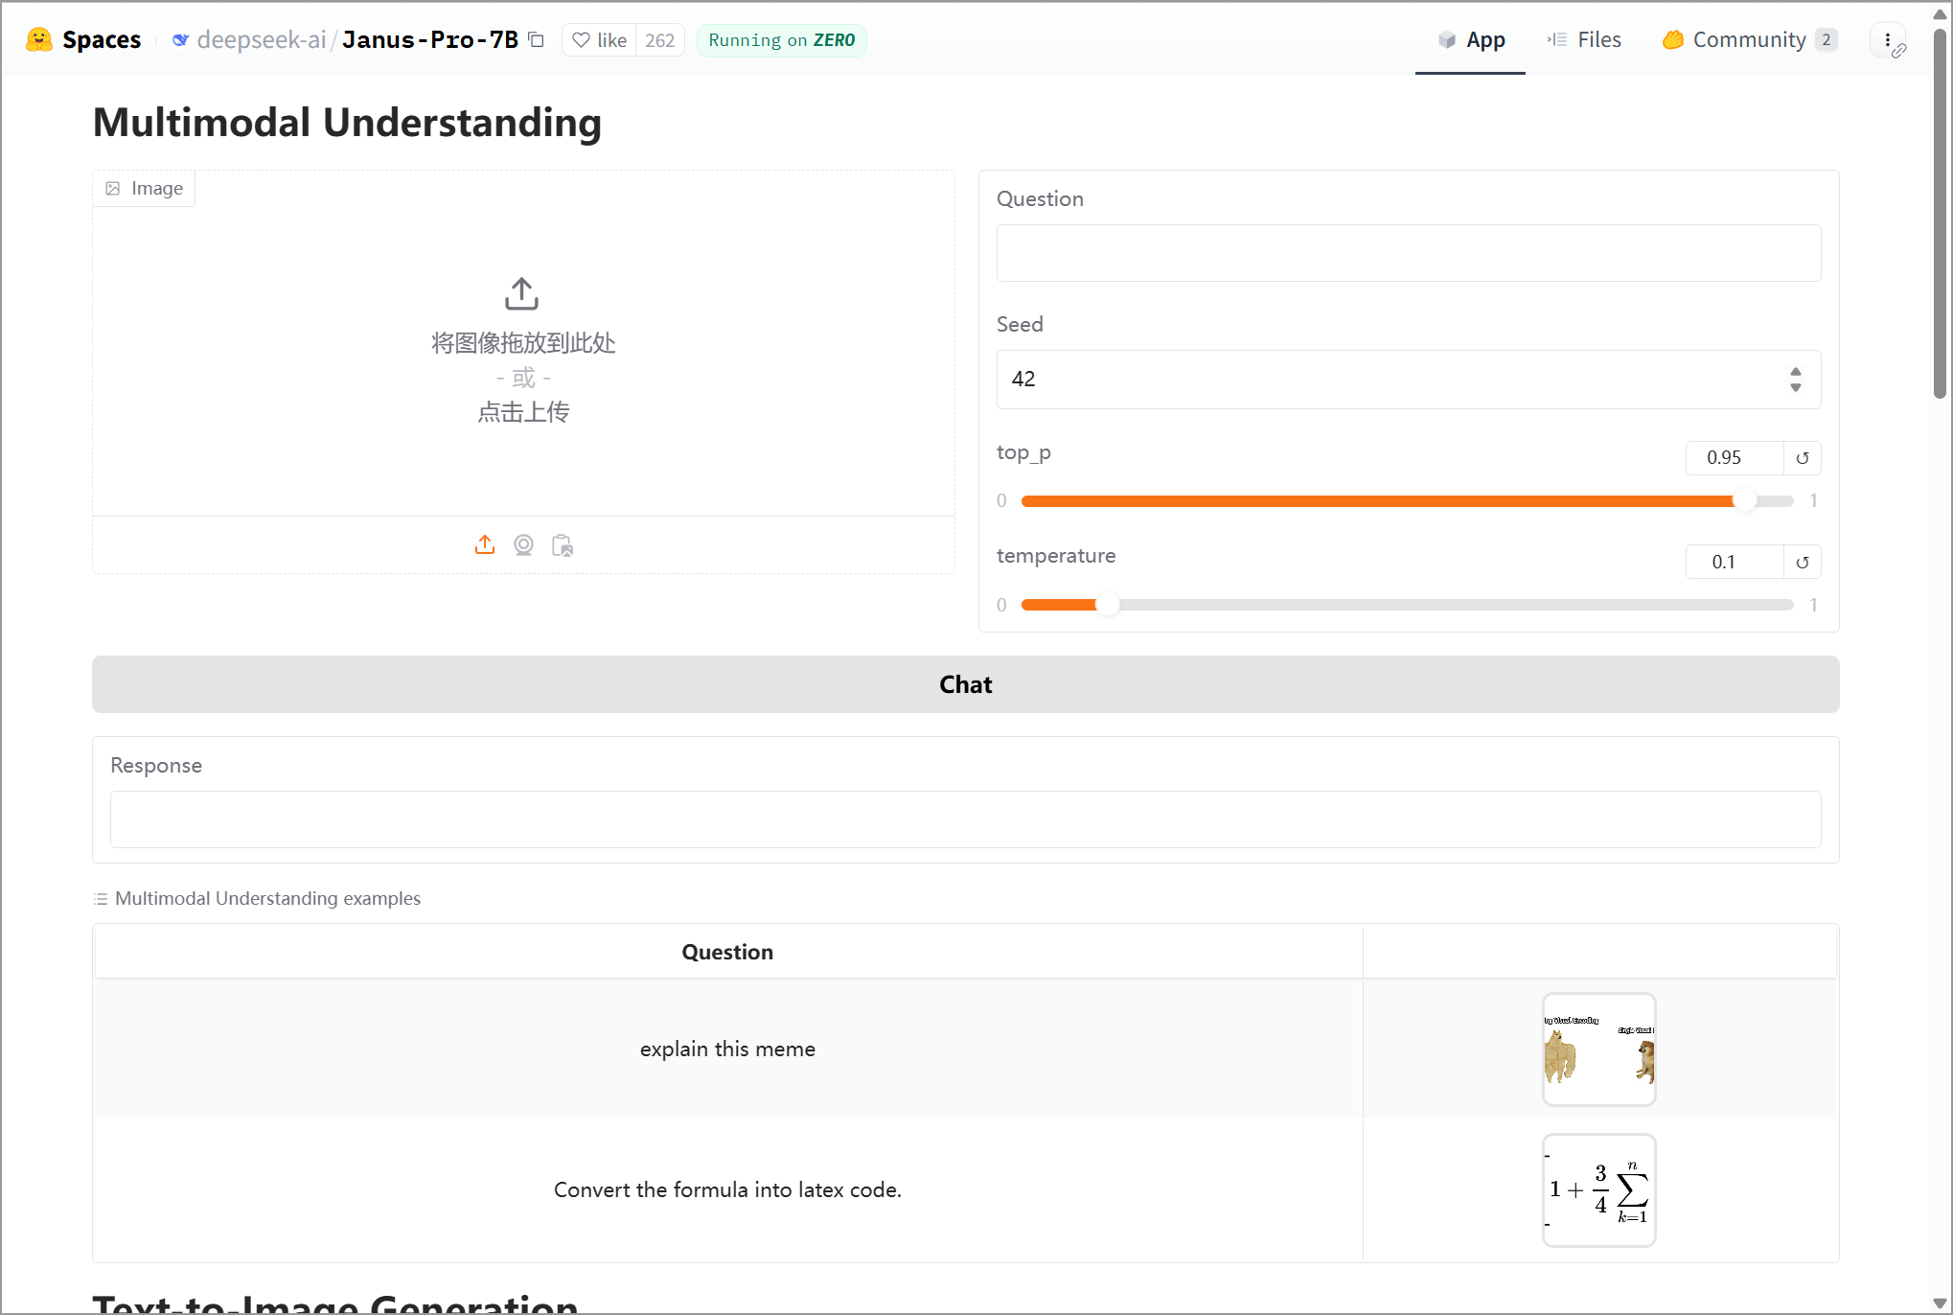The width and height of the screenshot is (1953, 1315).
Task: Click the image upload icon
Action: pyautogui.click(x=484, y=544)
